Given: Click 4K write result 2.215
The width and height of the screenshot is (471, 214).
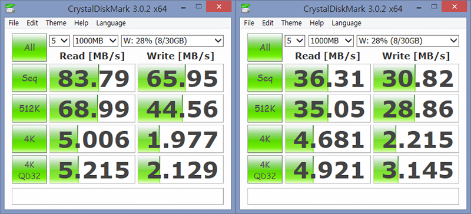Looking at the screenshot, I should (416, 139).
